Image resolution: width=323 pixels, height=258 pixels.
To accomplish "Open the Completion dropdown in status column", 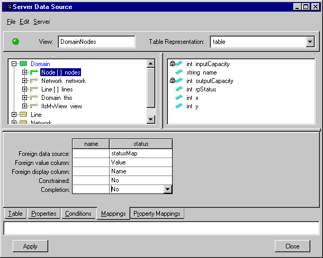I will click(168, 189).
